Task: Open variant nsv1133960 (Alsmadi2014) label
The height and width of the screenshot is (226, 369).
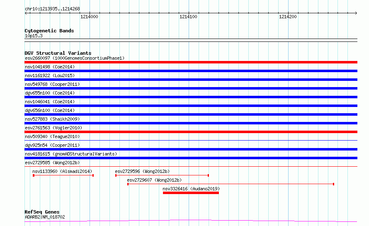Action: (62, 171)
